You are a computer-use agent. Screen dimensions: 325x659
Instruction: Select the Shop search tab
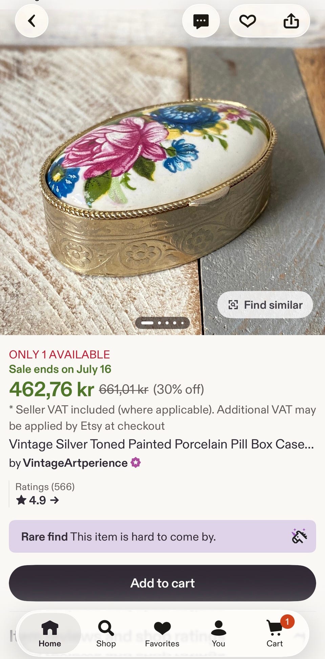click(x=106, y=634)
